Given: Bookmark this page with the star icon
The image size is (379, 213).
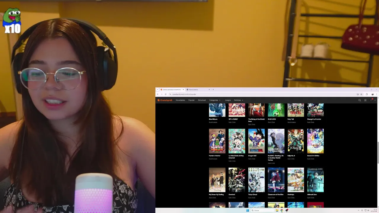Looking at the screenshot, I should [x=361, y=94].
